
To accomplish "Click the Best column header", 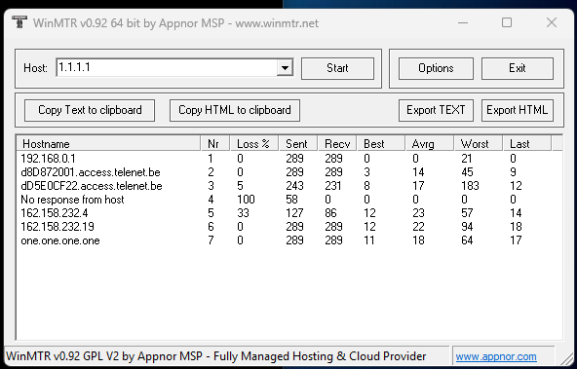I will coord(381,144).
